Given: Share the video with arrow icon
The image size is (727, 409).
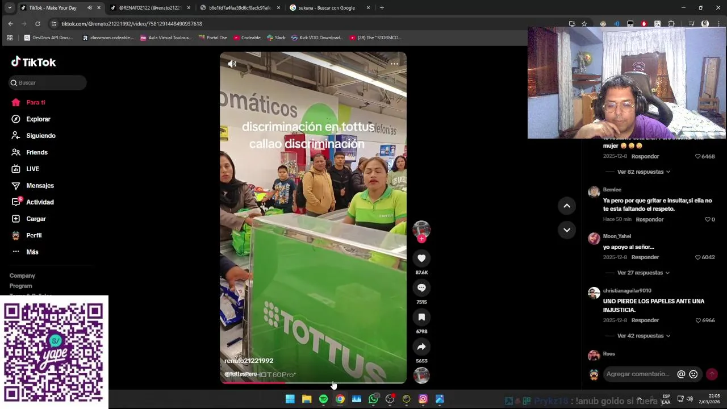Looking at the screenshot, I should [x=421, y=347].
